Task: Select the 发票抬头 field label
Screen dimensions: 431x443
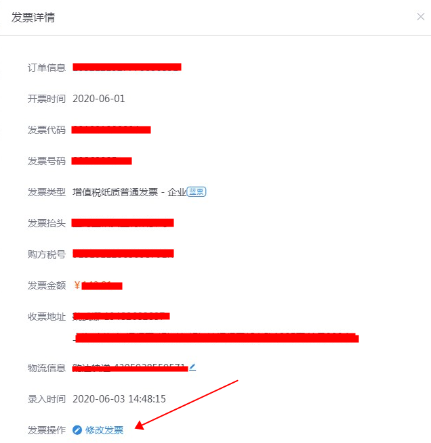Action: [x=47, y=223]
